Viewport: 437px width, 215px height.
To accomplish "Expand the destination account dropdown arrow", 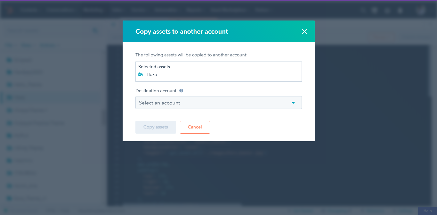I will pyautogui.click(x=293, y=103).
